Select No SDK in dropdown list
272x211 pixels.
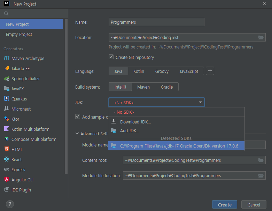[x=176, y=112]
